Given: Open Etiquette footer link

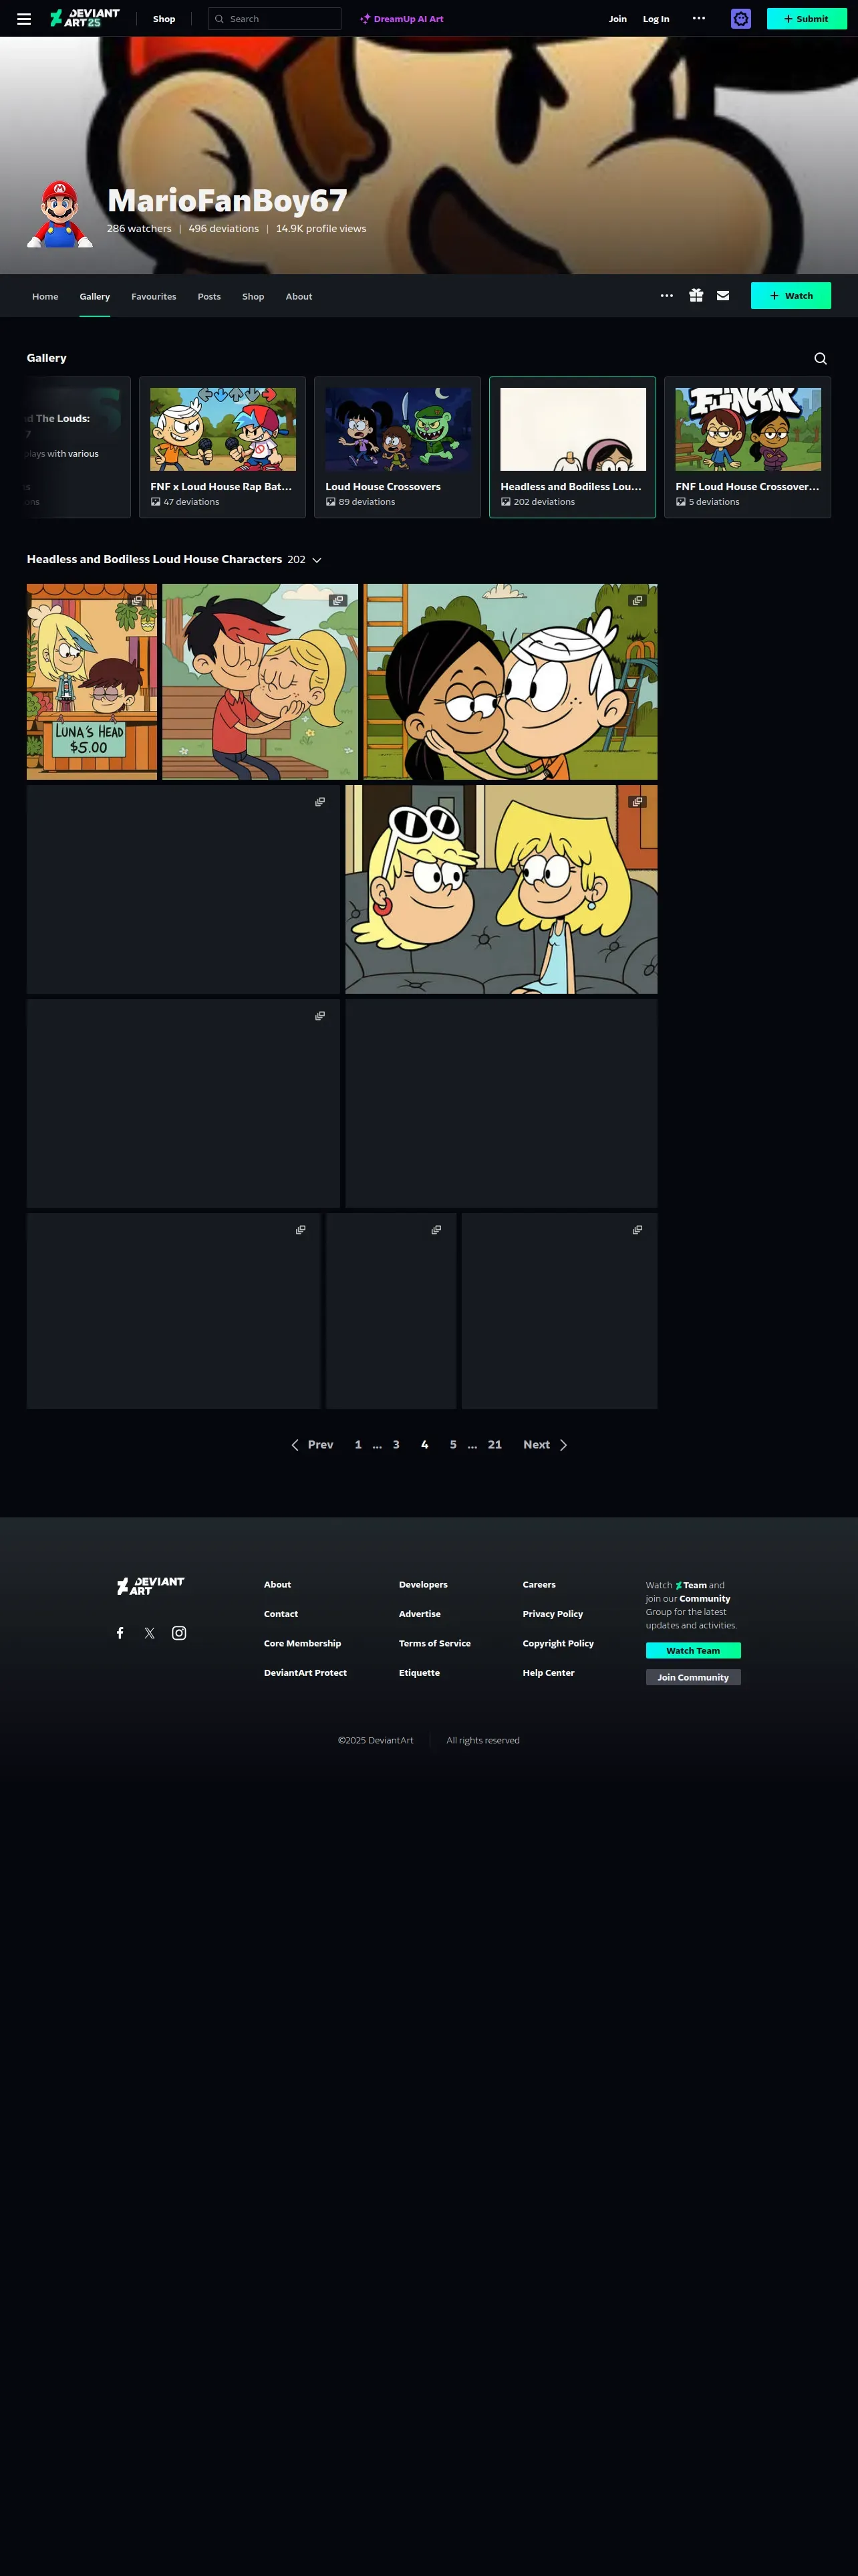Looking at the screenshot, I should (420, 1672).
